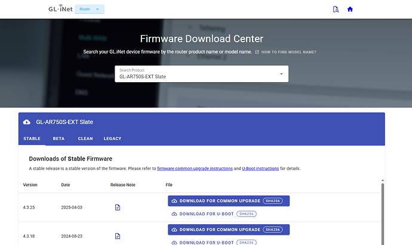The image size is (412, 245).
Task: Download common upgrade for version 4.3.25
Action: [229, 201]
